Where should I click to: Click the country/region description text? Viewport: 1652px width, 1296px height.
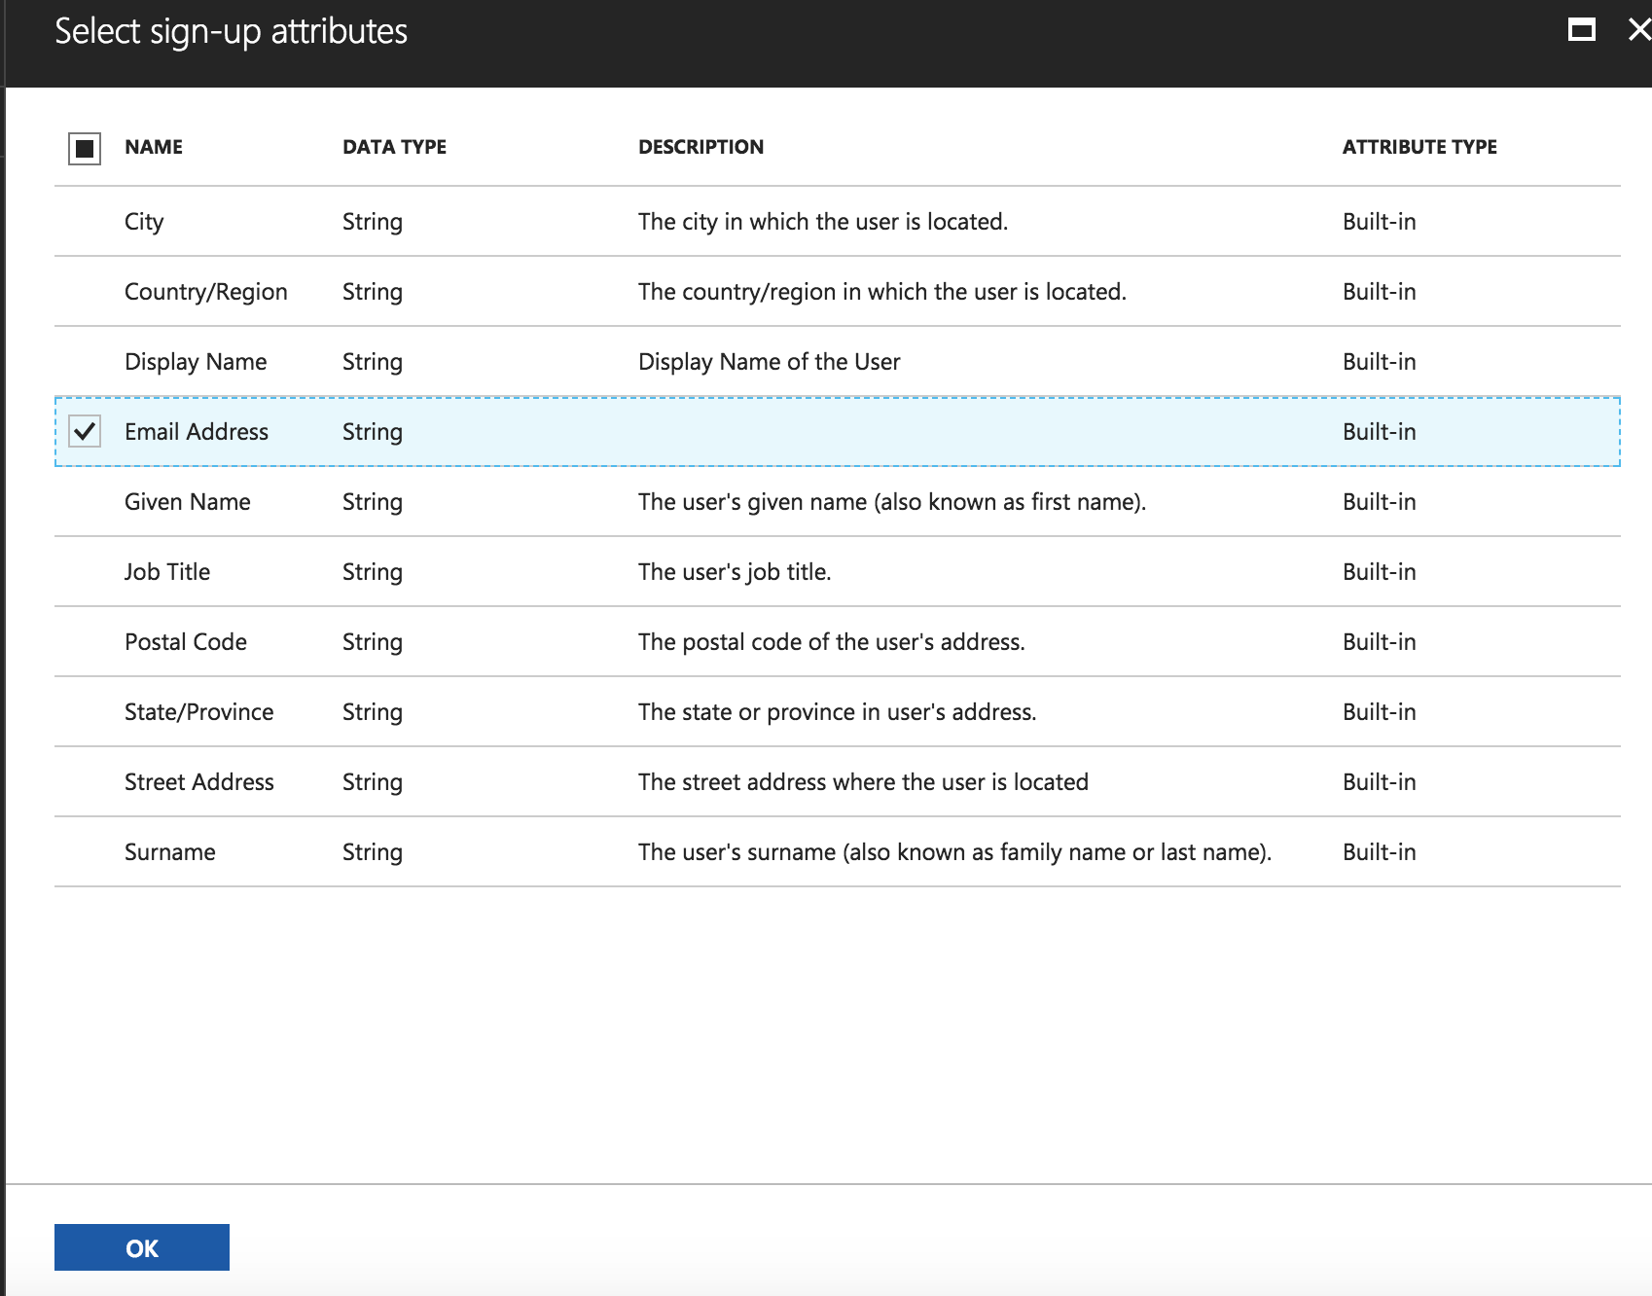coord(882,292)
